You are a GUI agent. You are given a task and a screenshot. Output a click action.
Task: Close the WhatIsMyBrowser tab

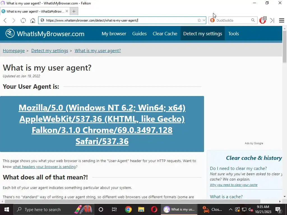pyautogui.click(x=67, y=11)
